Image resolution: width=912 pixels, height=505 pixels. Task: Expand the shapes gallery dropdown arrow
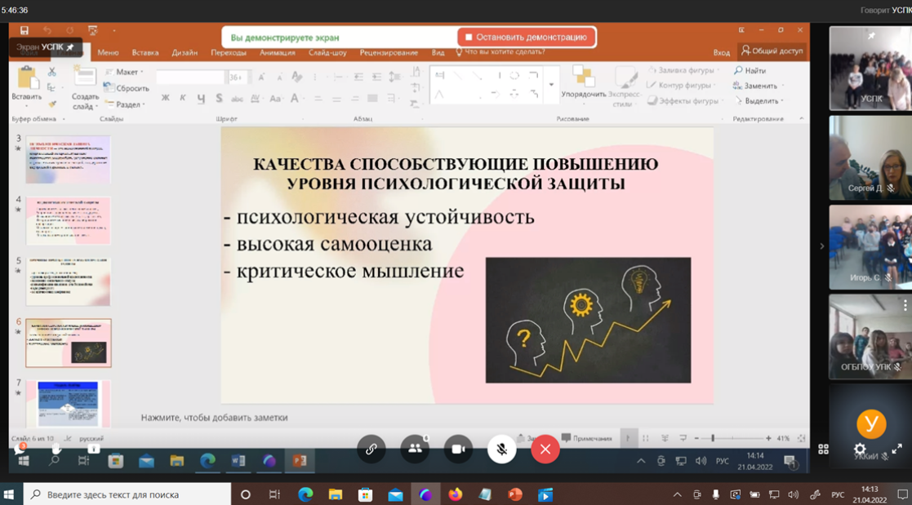pyautogui.click(x=551, y=85)
